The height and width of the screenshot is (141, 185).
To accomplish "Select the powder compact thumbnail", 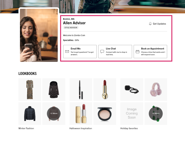I will (105, 113).
